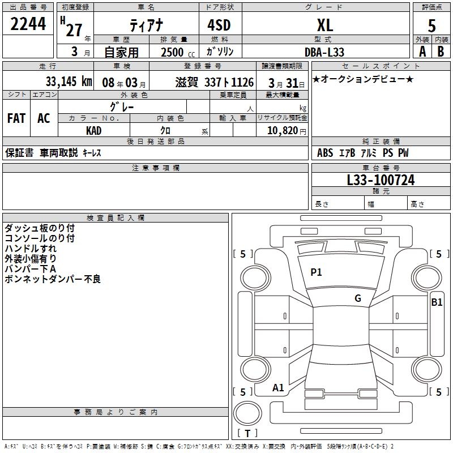
Task: Click the P1 mark on the hood
Action: [x=316, y=272]
